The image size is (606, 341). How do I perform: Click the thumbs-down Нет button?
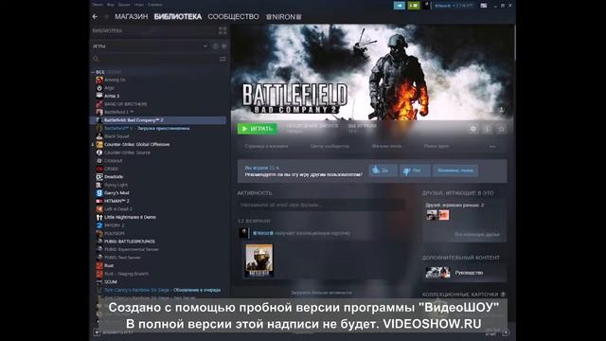415,170
